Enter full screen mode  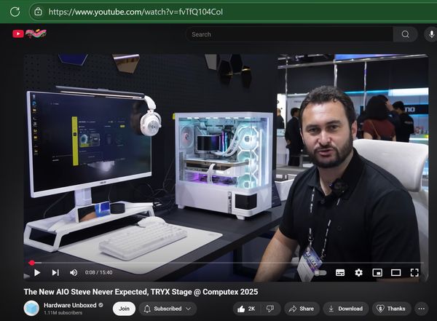pos(414,272)
